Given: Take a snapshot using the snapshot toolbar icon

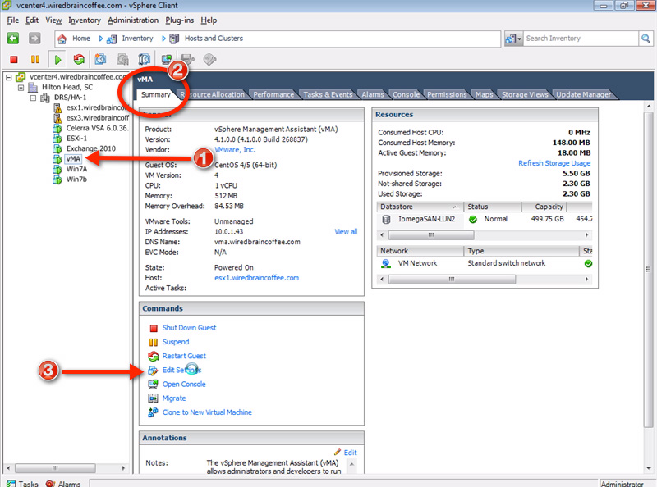Looking at the screenshot, I should point(100,60).
